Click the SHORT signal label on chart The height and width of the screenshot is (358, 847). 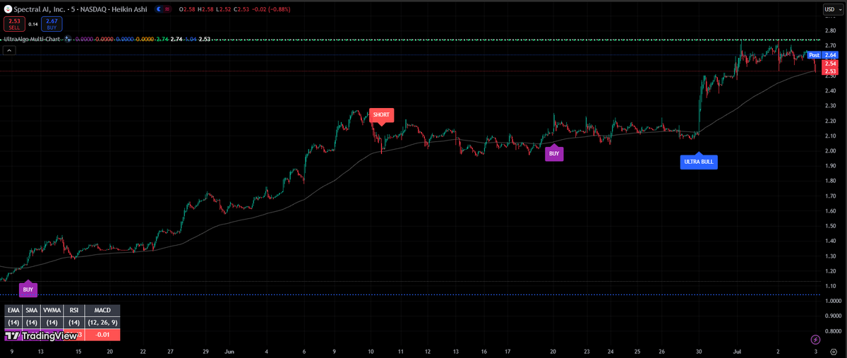(x=380, y=114)
